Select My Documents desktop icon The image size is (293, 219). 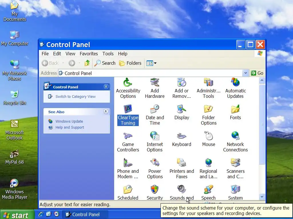(x=15, y=11)
